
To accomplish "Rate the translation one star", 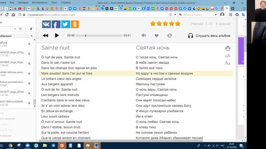I will [153, 24].
